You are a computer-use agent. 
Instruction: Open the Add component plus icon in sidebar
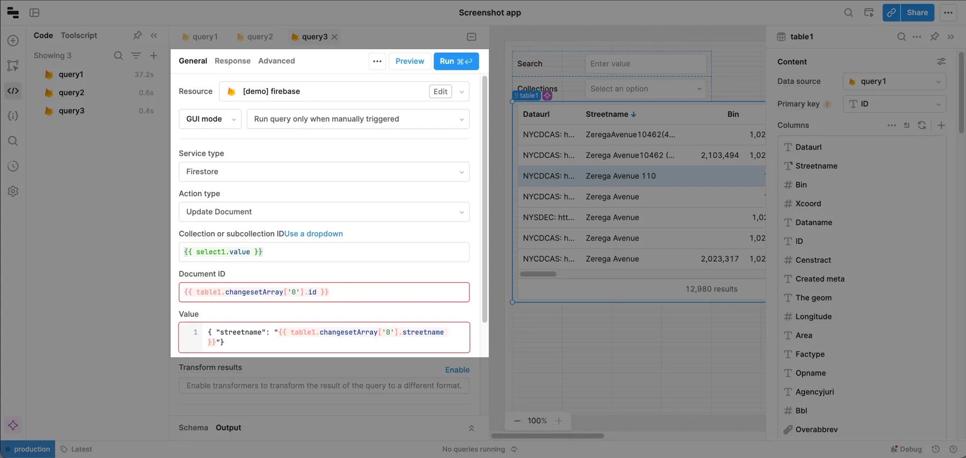pos(13,41)
